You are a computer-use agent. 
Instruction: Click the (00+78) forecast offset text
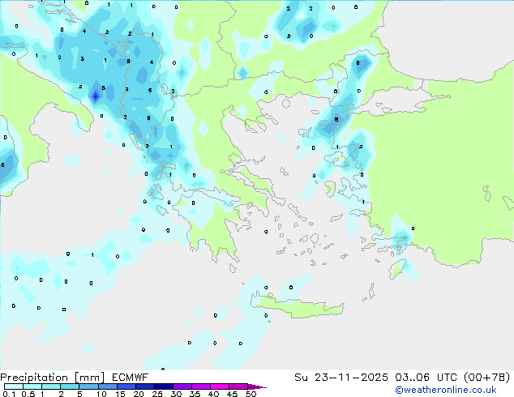point(487,378)
